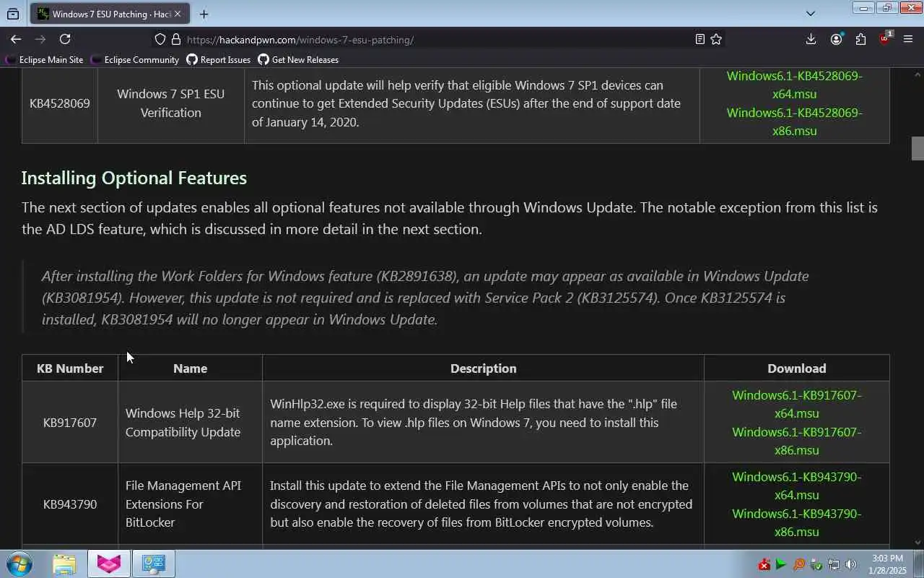The width and height of the screenshot is (924, 578).
Task: Click the scrollbar up arrow
Action: (x=918, y=74)
